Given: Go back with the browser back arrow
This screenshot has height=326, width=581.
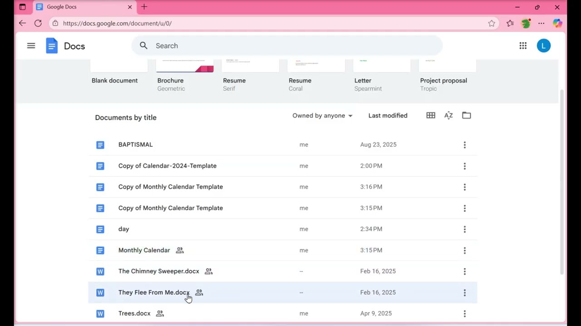Looking at the screenshot, I should point(22,23).
